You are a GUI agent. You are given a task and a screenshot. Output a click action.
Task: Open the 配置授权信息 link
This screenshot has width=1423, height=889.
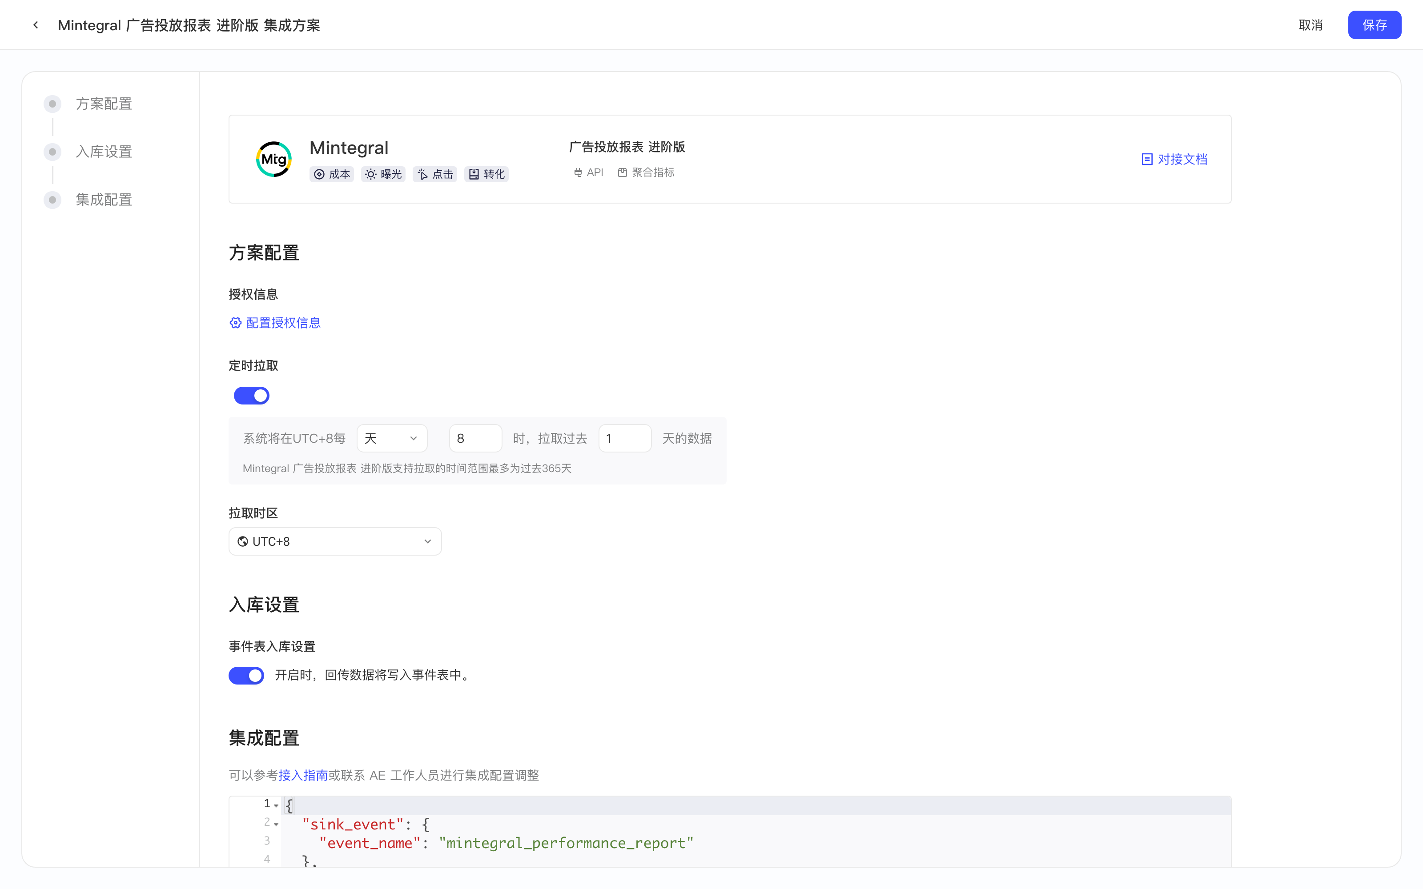283,323
